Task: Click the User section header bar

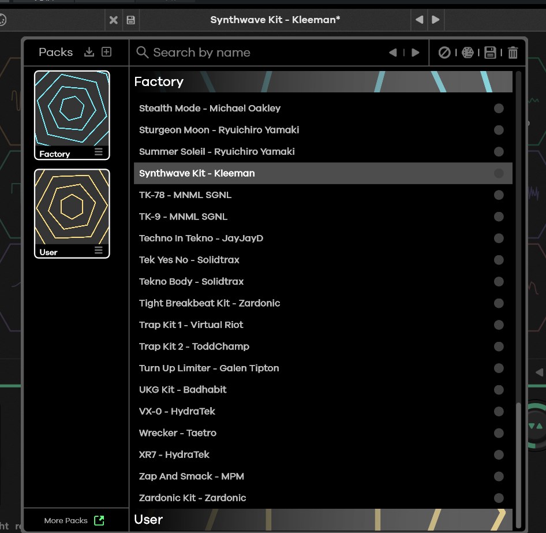Action: pyautogui.click(x=323, y=520)
